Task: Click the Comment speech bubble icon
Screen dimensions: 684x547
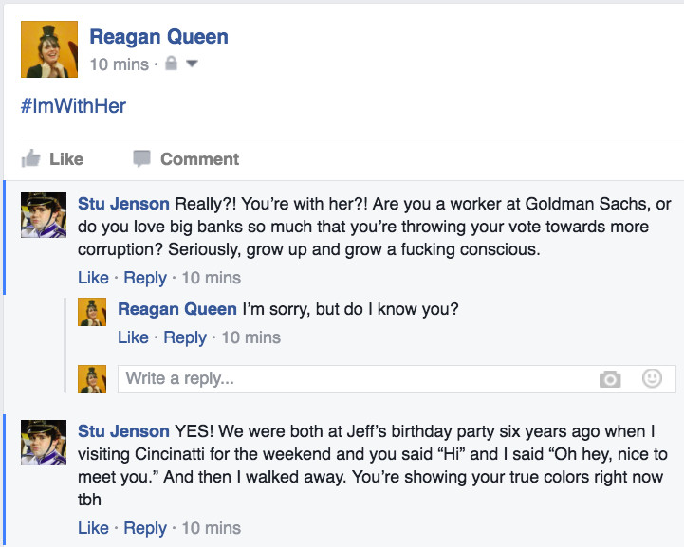Action: click(141, 158)
